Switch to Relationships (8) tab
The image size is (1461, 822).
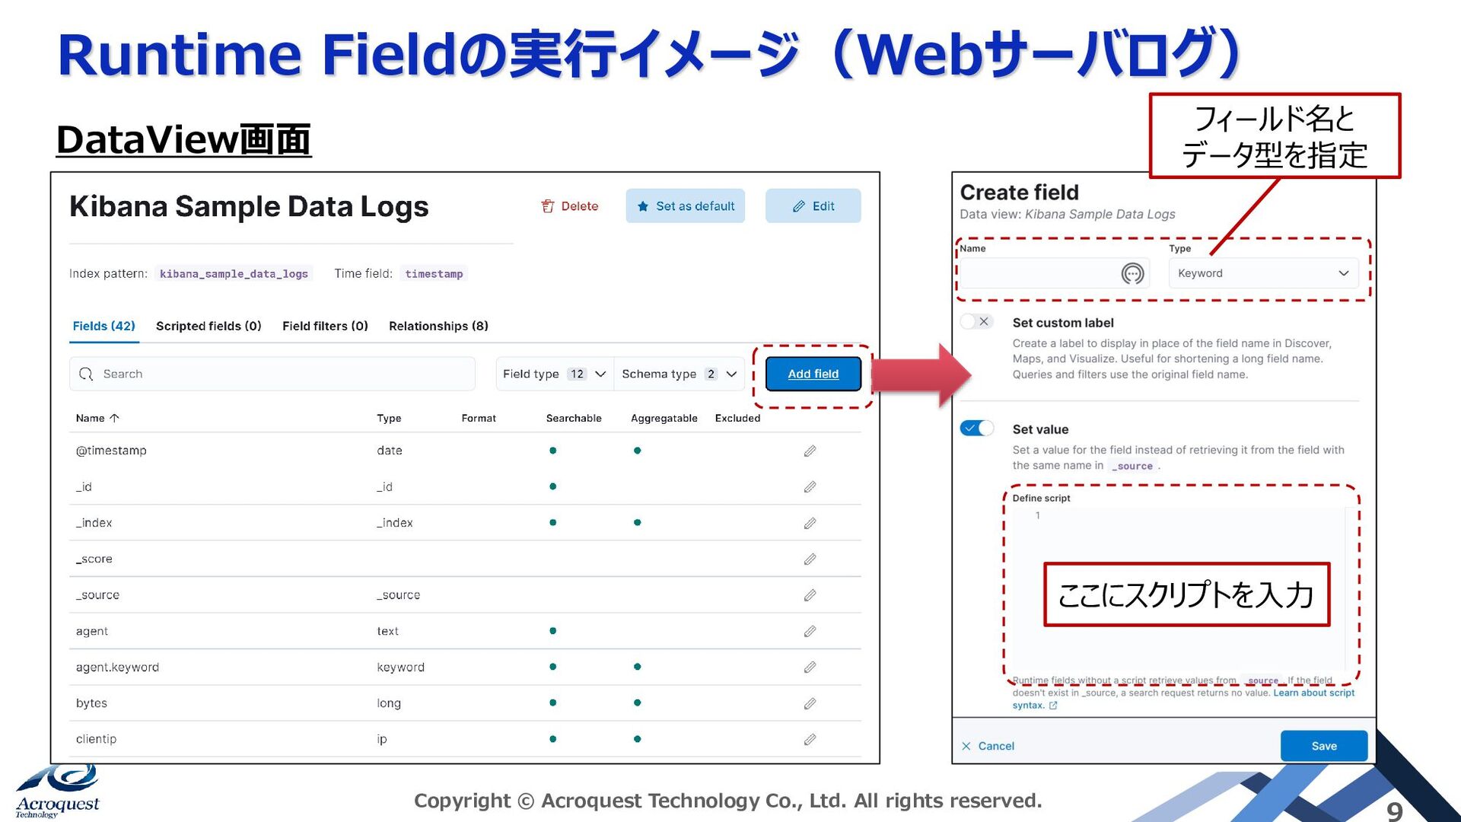pyautogui.click(x=438, y=326)
